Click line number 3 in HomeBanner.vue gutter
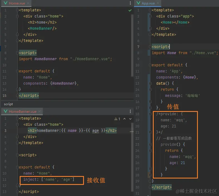 [5, 130]
